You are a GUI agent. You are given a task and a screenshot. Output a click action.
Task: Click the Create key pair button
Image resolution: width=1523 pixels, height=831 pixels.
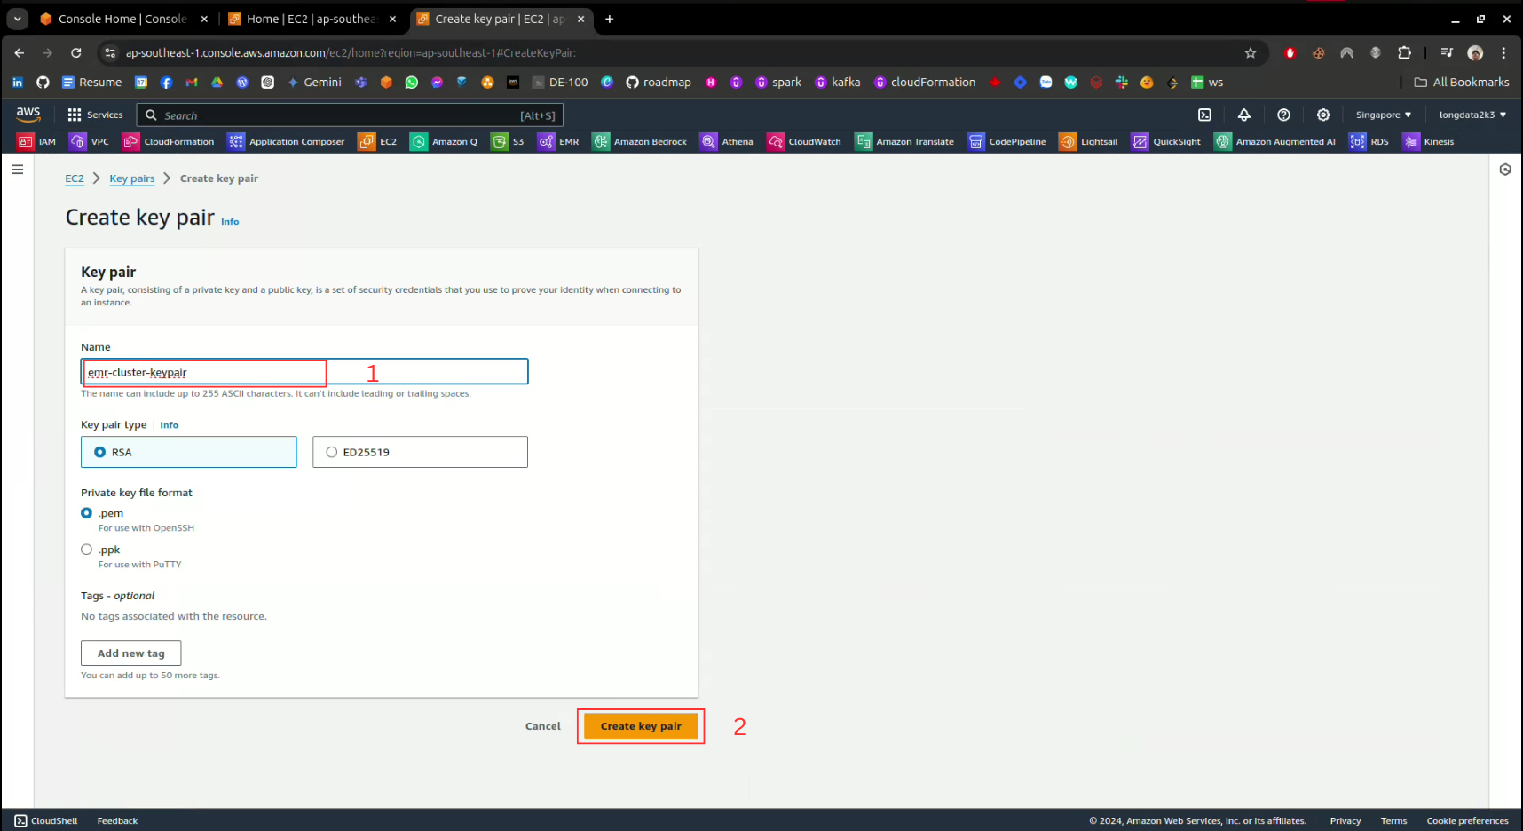click(x=641, y=726)
